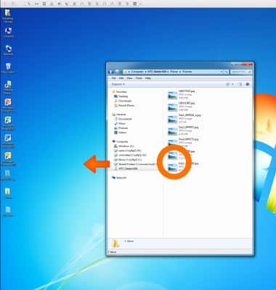
Task: Go back using Explorer's Back arrow
Action: point(111,72)
